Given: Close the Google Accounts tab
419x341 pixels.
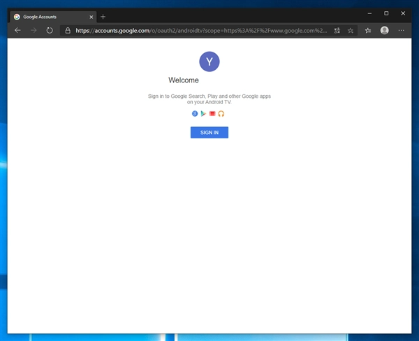Looking at the screenshot, I should pos(91,17).
